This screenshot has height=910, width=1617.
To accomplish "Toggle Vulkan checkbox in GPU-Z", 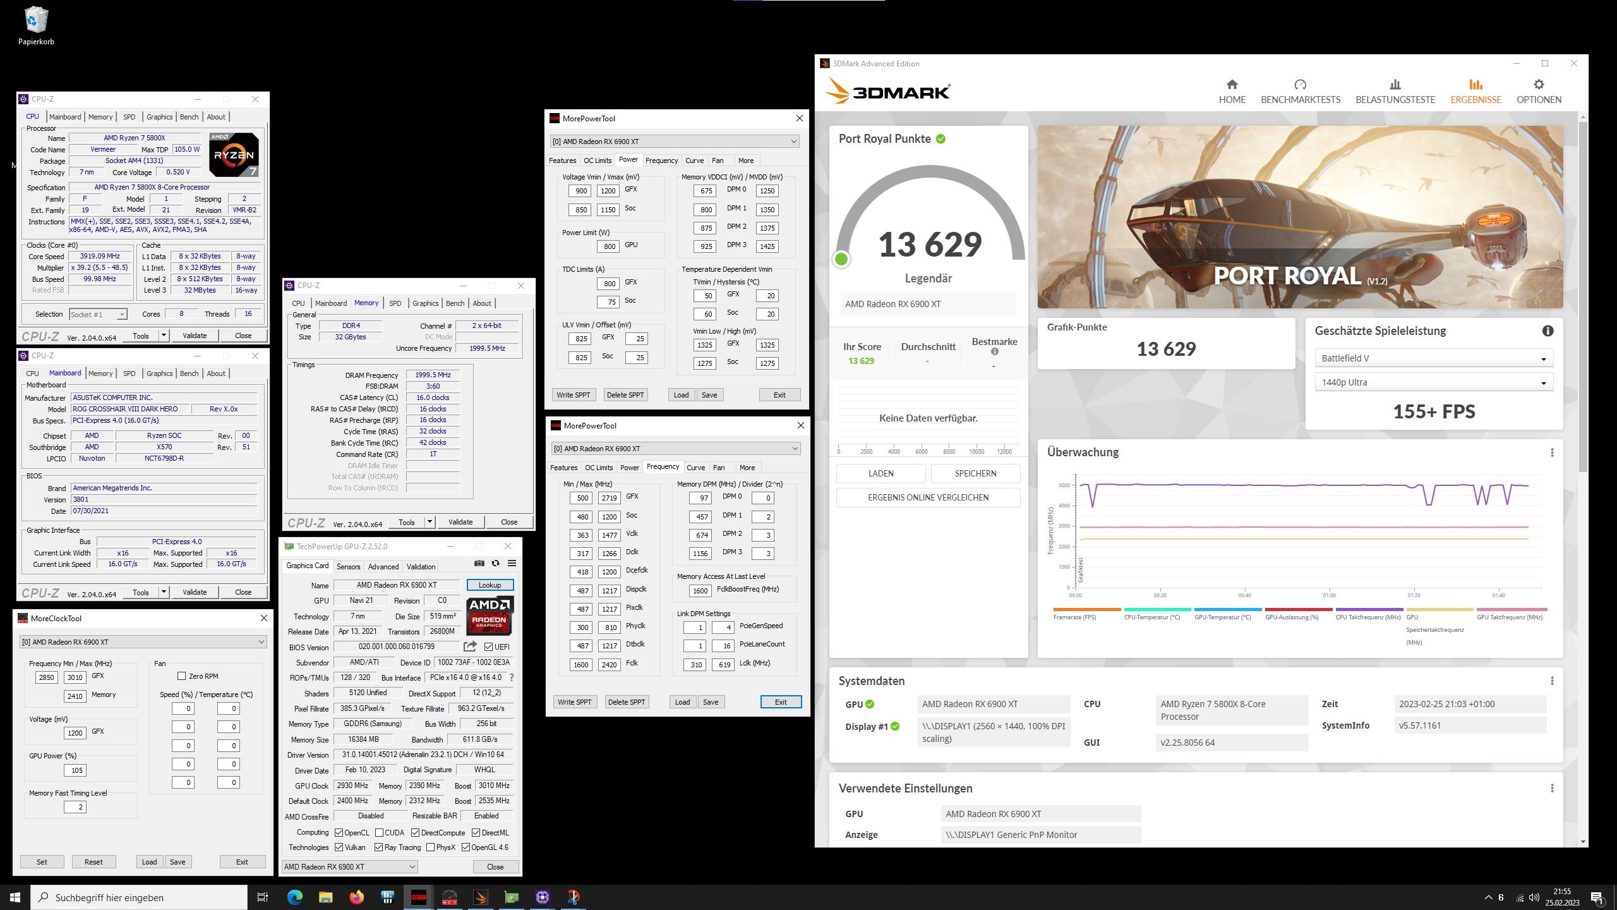I will click(x=339, y=847).
